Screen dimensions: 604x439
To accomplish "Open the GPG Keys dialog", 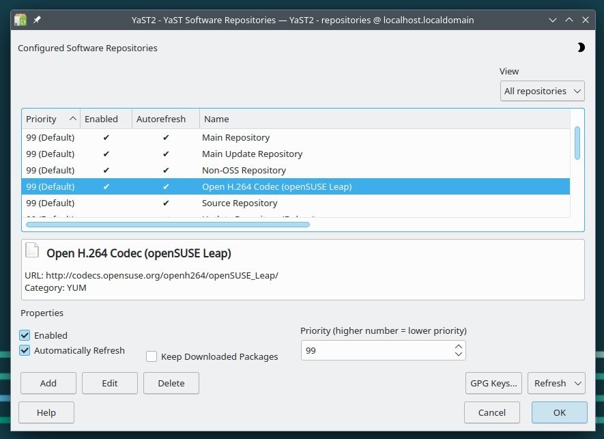I will coord(493,383).
